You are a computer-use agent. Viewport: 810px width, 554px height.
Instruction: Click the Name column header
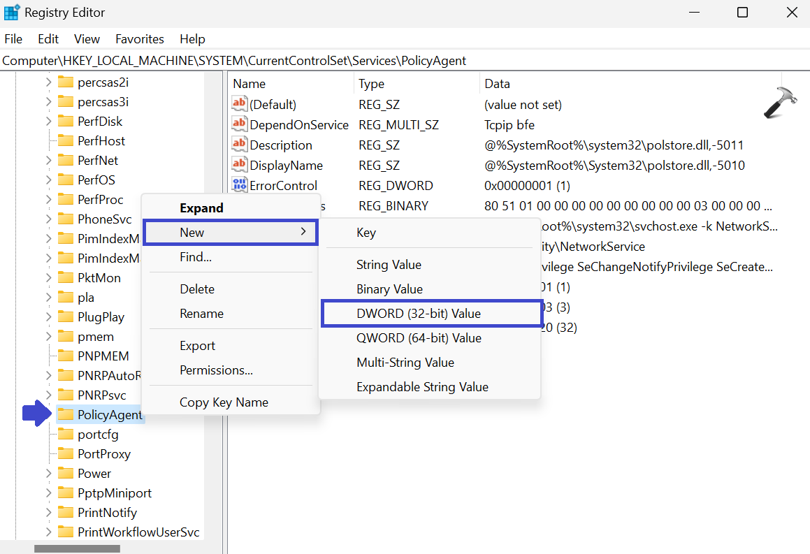coord(249,84)
